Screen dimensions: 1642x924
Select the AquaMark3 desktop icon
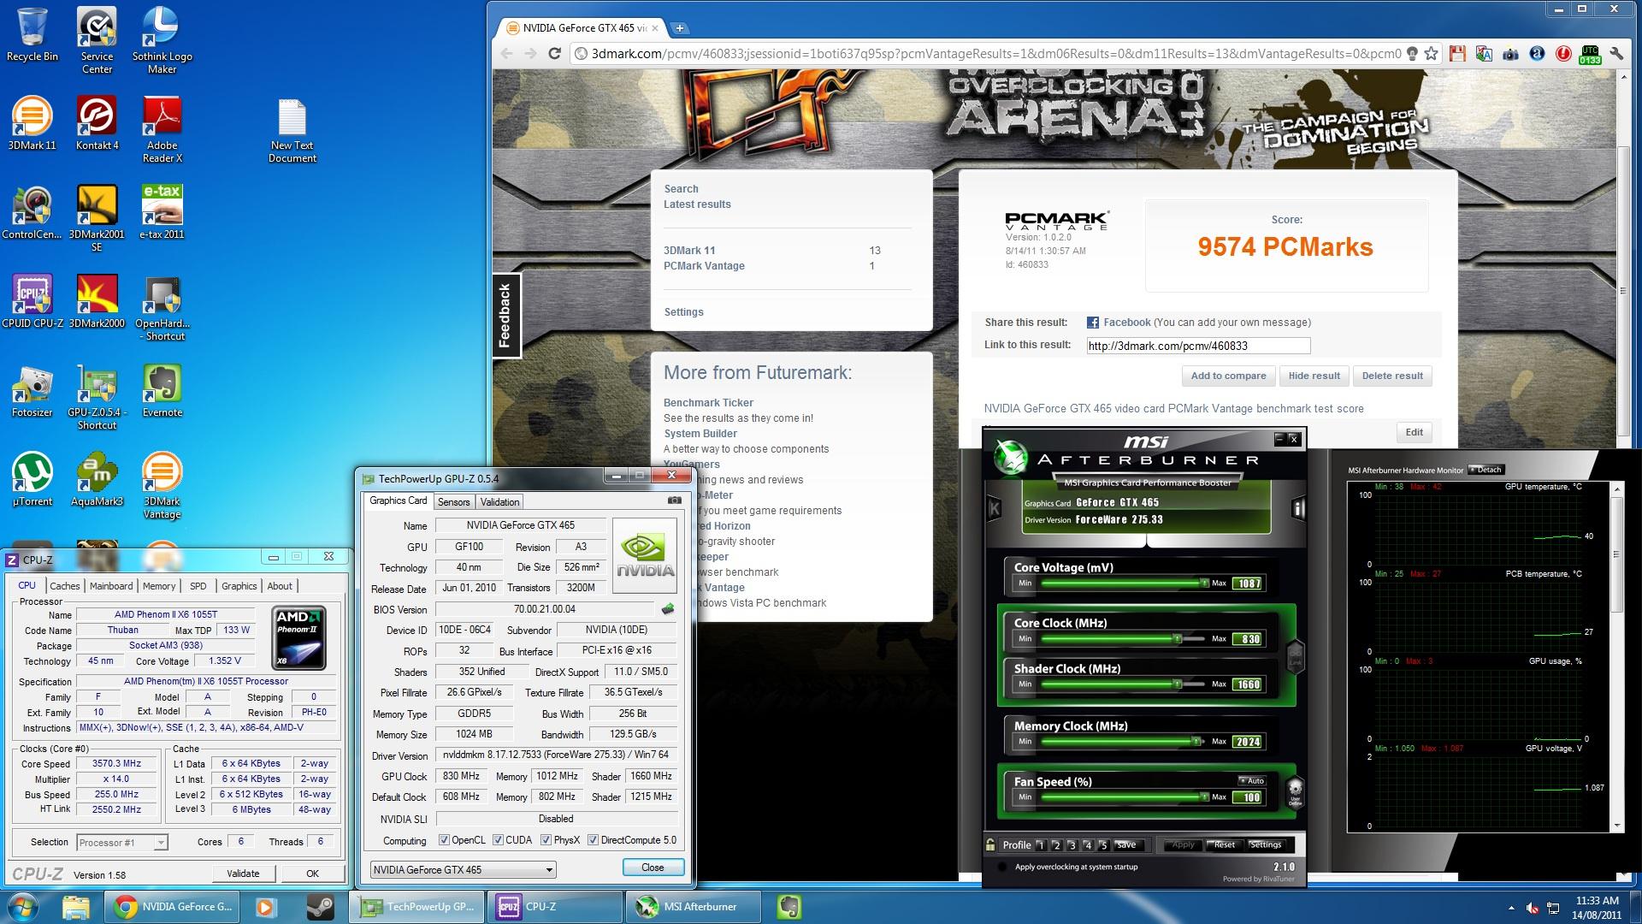point(97,479)
